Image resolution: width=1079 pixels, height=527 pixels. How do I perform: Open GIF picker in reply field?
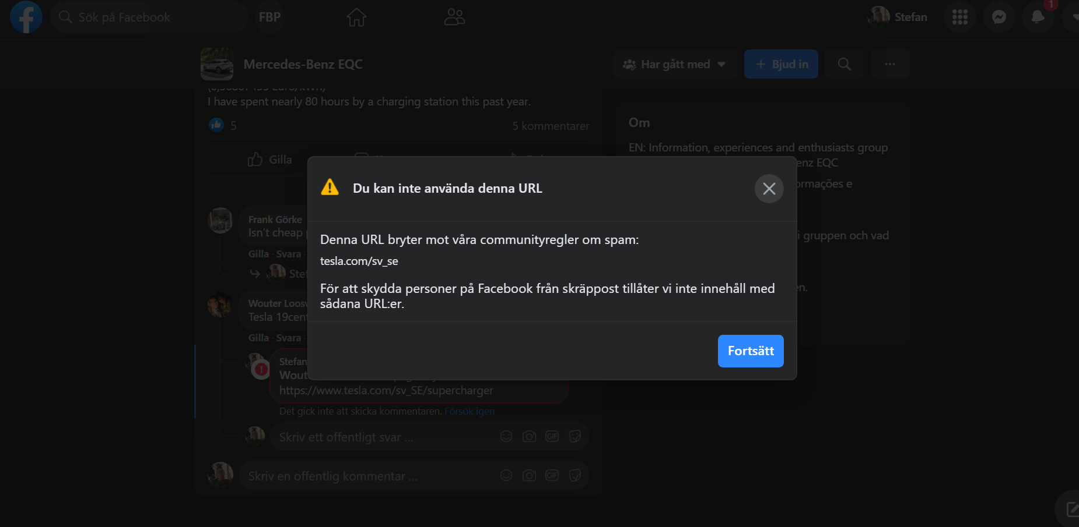(x=552, y=436)
